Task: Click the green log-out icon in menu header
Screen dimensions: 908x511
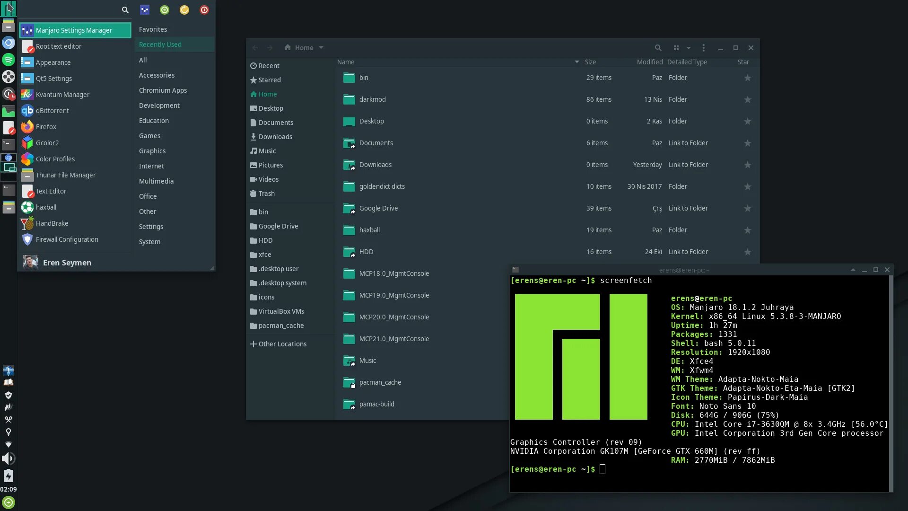Action: click(165, 10)
